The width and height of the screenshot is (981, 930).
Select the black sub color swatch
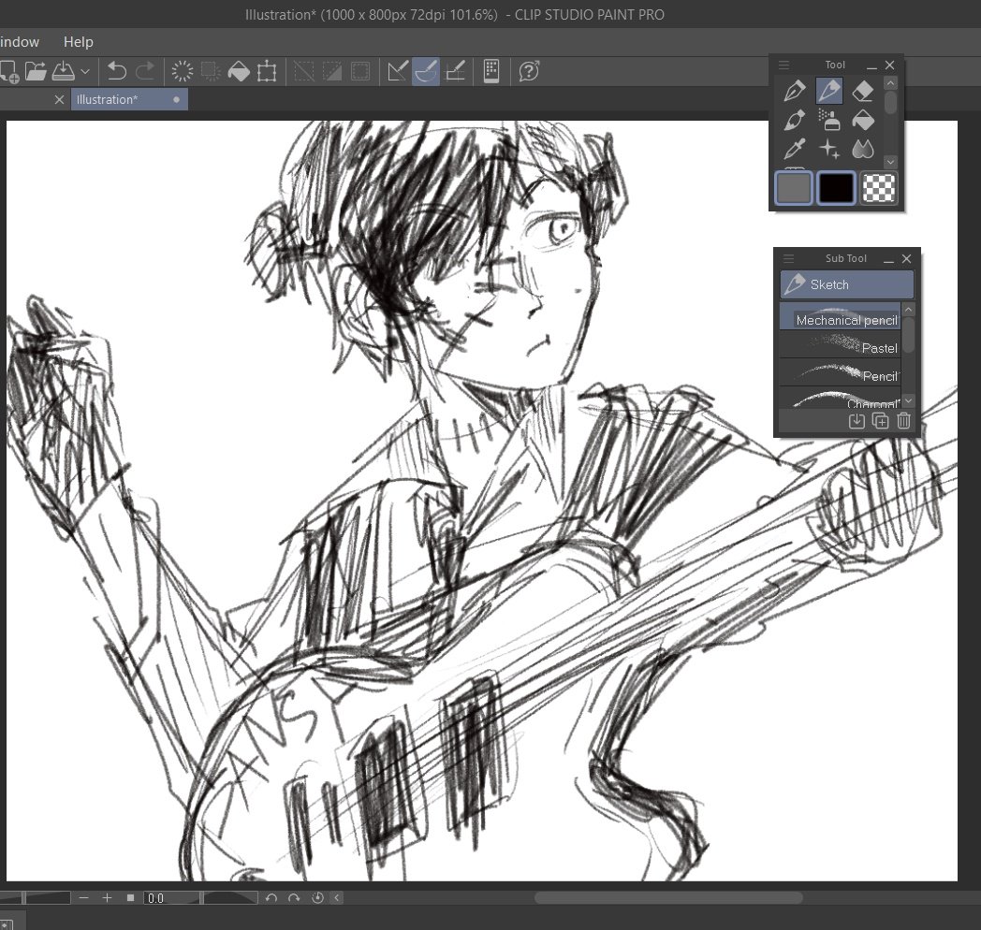click(x=836, y=188)
